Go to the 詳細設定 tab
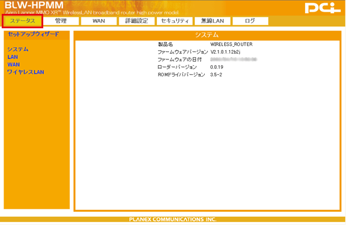Image resolution: width=346 pixels, height=225 pixels. coord(137,21)
